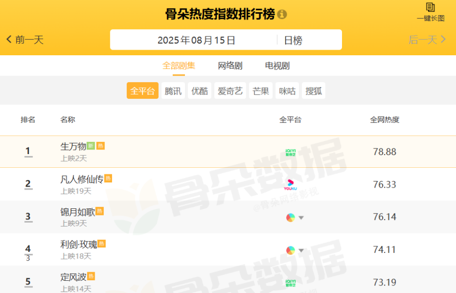The width and height of the screenshot is (456, 293).
Task: Go to next day via 后一天
Action: click(x=427, y=40)
